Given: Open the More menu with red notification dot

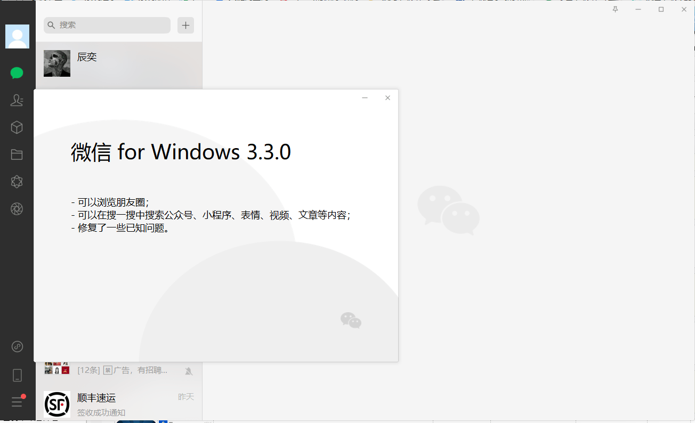Looking at the screenshot, I should click(x=17, y=402).
